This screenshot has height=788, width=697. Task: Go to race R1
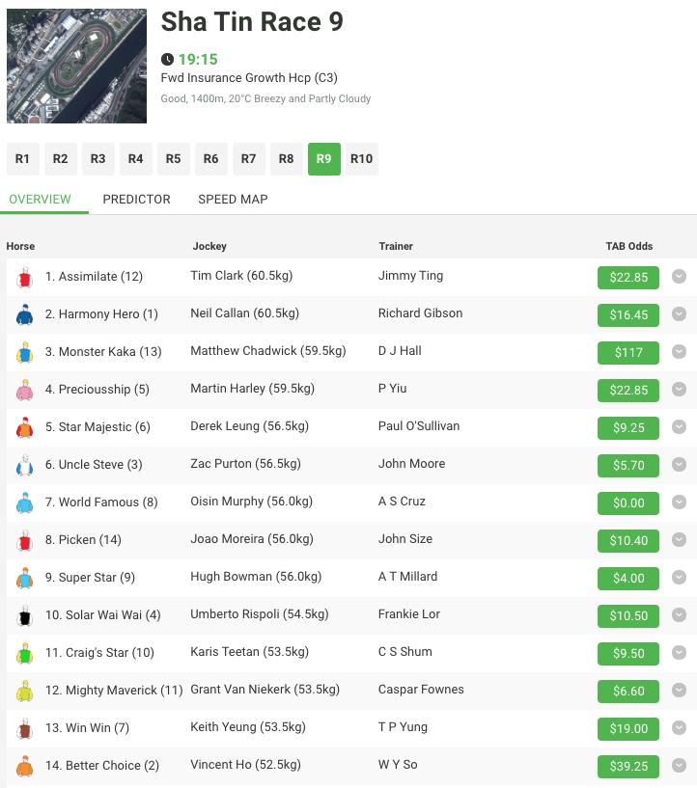pyautogui.click(x=22, y=159)
